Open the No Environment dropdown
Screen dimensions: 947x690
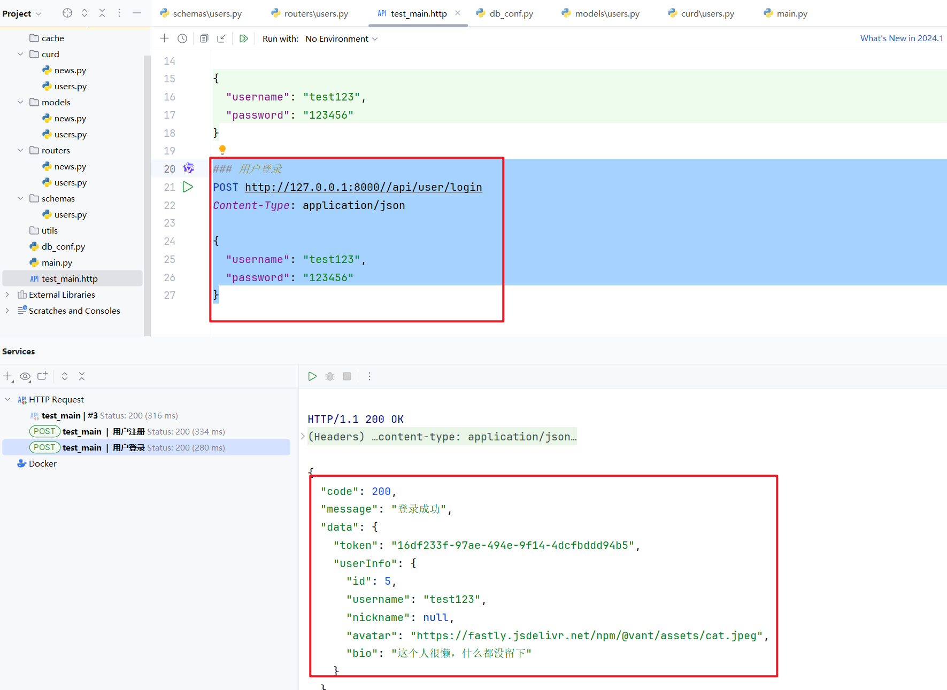pos(341,38)
